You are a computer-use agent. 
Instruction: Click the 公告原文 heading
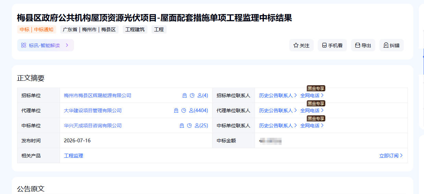tap(31, 189)
